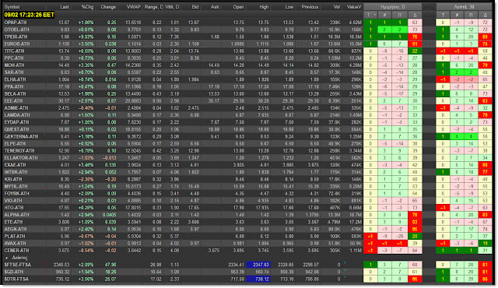Sort by the %Chg column header
Screen dimensions: 498x288
tap(87, 7)
